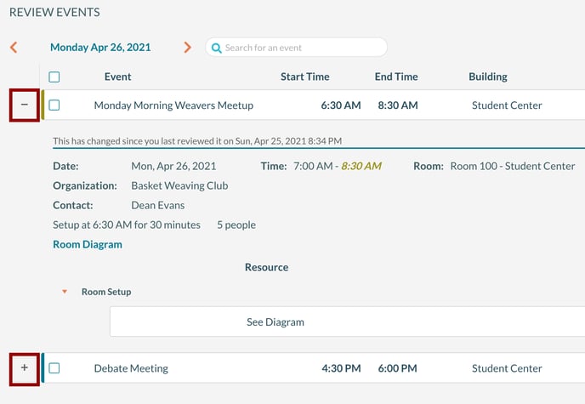Toggle select-all checkbox in header row
This screenshot has height=404, width=585.
click(x=54, y=77)
